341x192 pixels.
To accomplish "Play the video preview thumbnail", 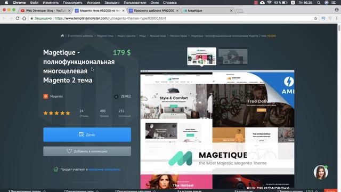I will [233, 57].
